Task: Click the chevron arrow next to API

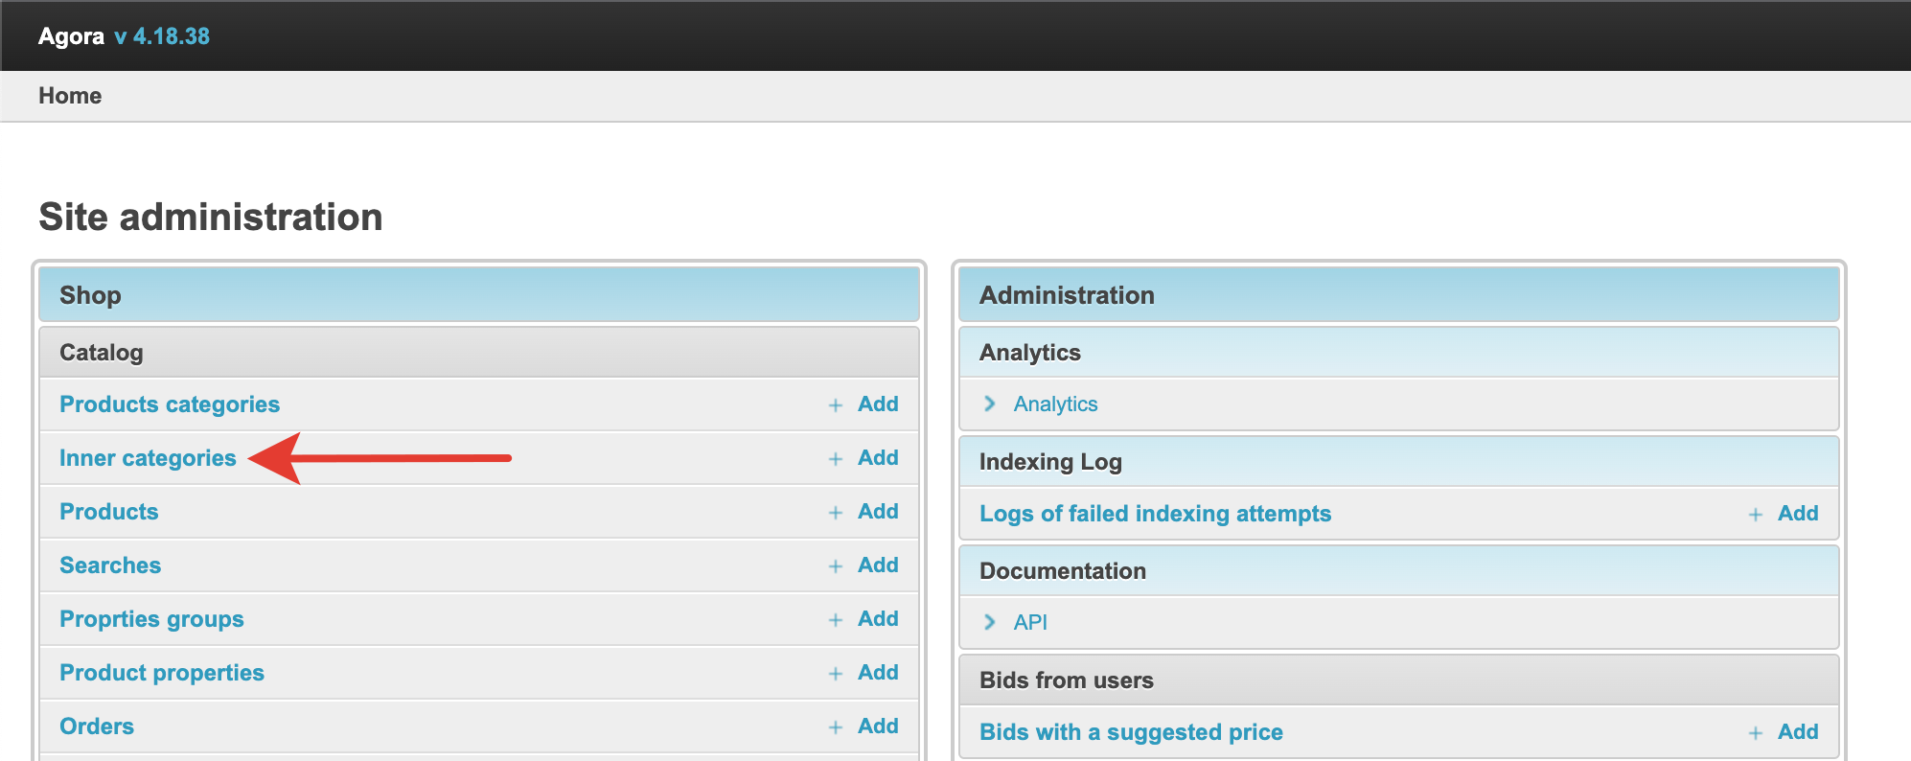Action: tap(990, 623)
